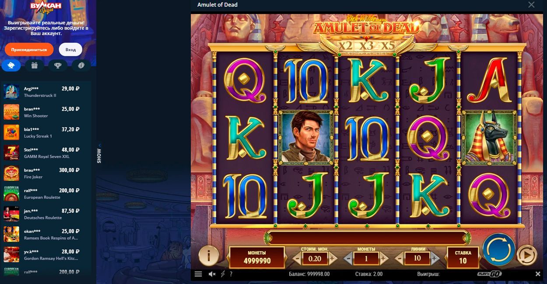
Task: Open the paytable info button
Action: pyautogui.click(x=209, y=255)
